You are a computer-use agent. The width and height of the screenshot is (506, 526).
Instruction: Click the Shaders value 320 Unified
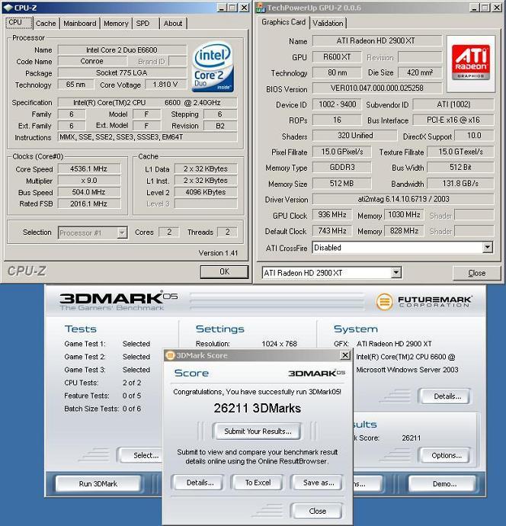click(x=355, y=136)
